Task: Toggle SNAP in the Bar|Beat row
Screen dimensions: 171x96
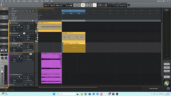Action: 30,11
